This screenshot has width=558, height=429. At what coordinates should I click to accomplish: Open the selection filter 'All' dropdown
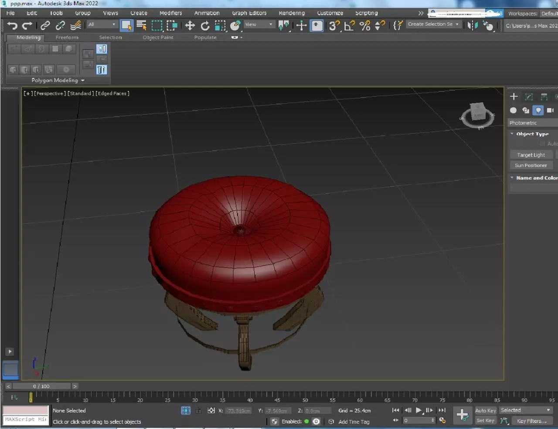tap(102, 24)
